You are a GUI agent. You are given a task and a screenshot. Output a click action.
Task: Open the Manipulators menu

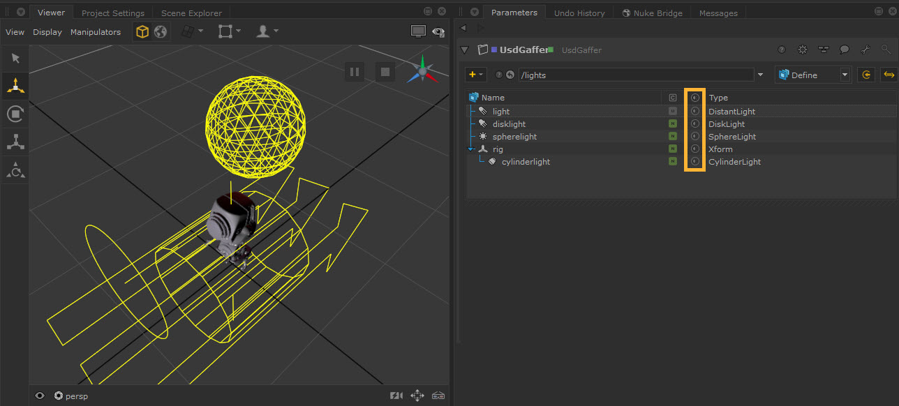click(x=96, y=32)
